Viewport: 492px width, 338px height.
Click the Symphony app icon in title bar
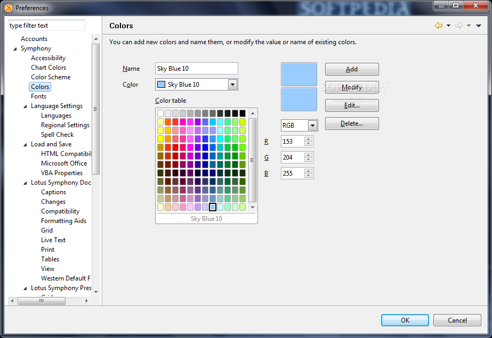coord(9,8)
